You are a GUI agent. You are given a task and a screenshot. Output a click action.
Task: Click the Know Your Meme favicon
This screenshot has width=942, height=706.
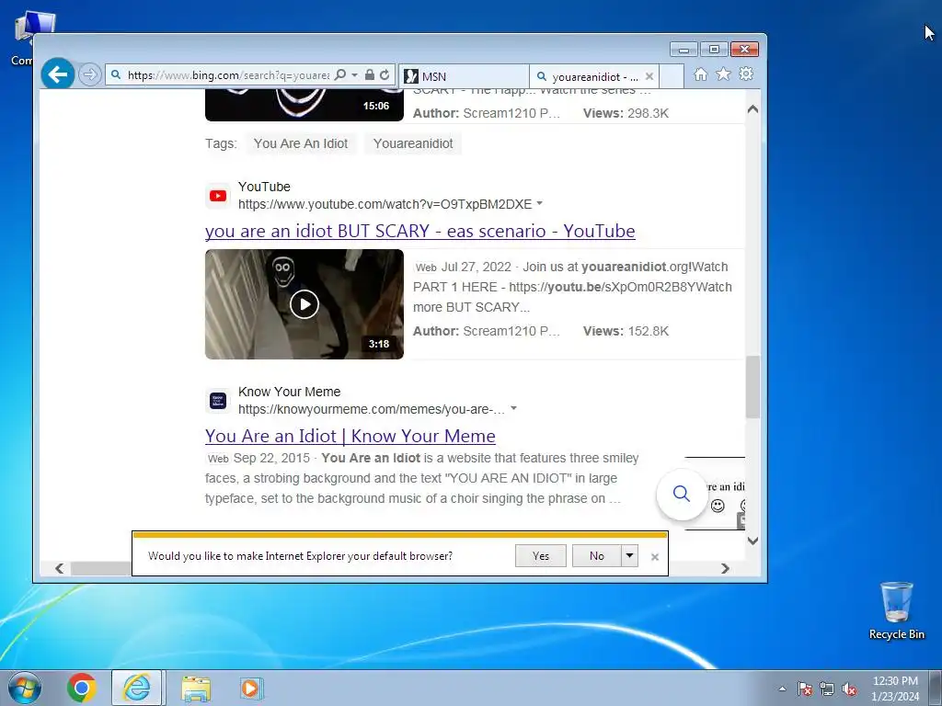[217, 401]
